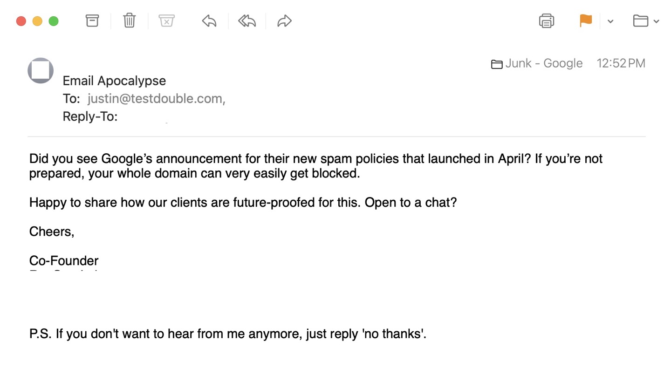Viewport: 671px width, 375px height.
Task: Expand the flag color dropdown arrow
Action: [610, 21]
